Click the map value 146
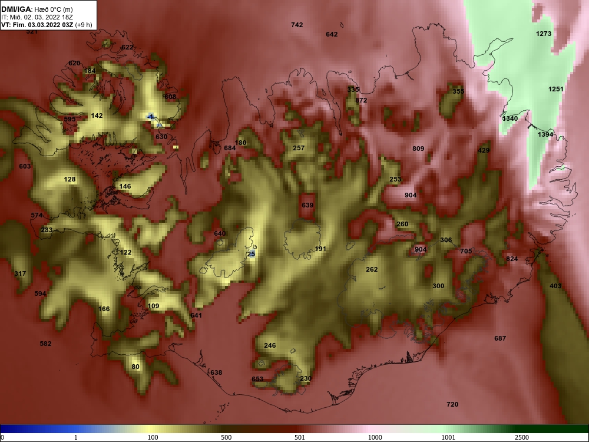Screen dimensions: 589x442 point(125,186)
